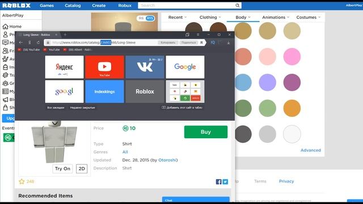Click the Roblox logo in header
Viewport: 363px width, 204px height.
click(x=16, y=5)
